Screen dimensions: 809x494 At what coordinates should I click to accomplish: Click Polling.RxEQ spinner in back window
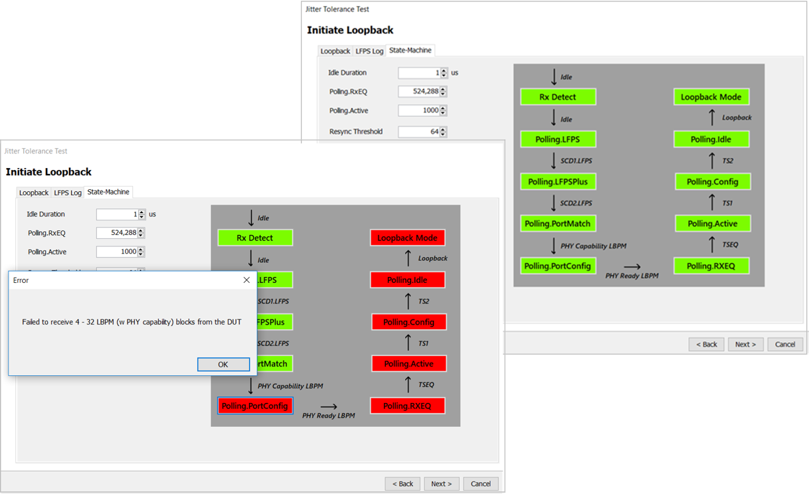443,92
